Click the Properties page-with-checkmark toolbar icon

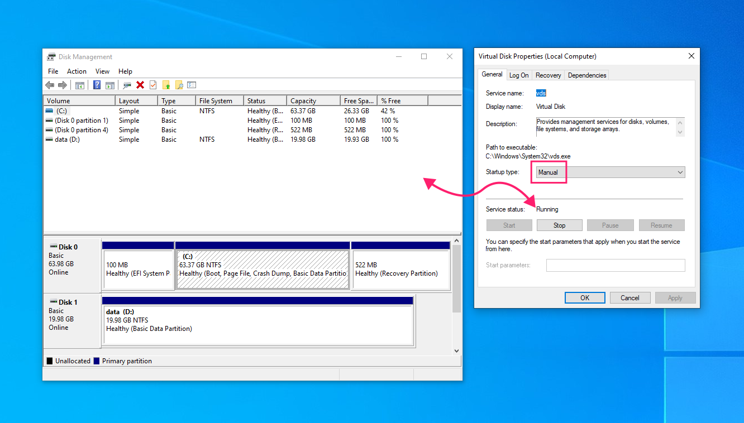[153, 85]
